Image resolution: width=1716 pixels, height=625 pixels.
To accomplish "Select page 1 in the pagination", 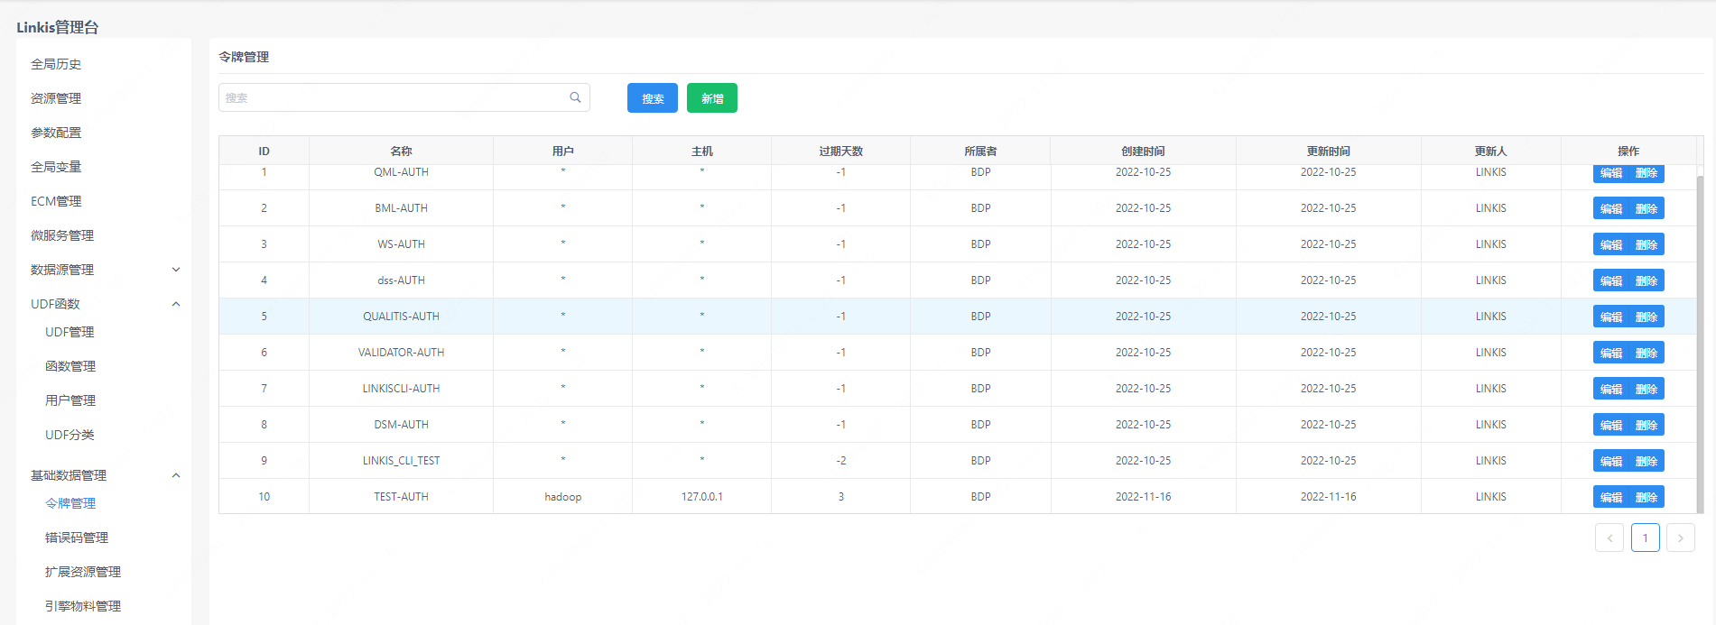I will pos(1645,538).
